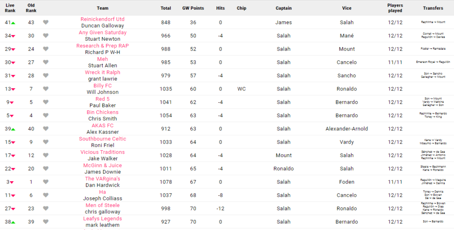Open the Vicious Traditions team link
Viewport: 454px width, 230px height.
(x=103, y=152)
